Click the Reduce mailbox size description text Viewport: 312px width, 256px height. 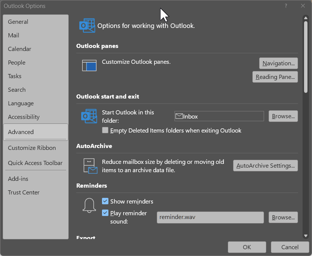tap(163, 166)
